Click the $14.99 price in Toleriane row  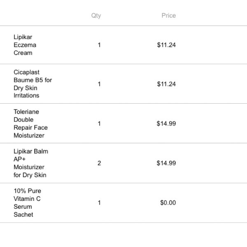pyautogui.click(x=166, y=123)
